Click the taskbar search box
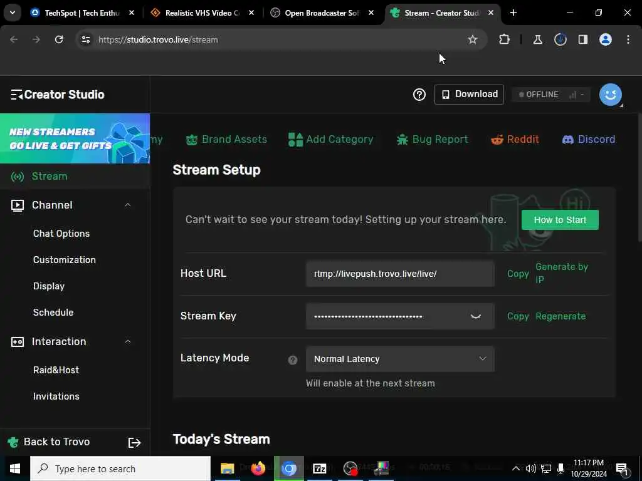Image resolution: width=642 pixels, height=481 pixels. [x=120, y=468]
